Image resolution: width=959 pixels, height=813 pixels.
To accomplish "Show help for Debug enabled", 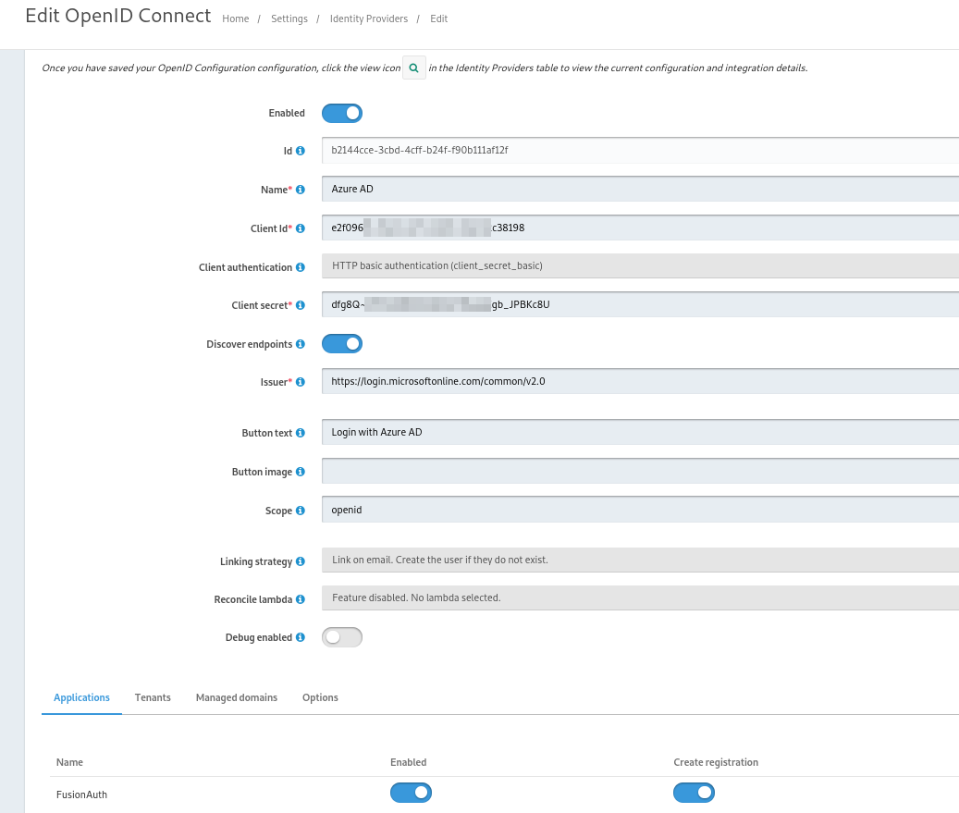I will coord(301,637).
